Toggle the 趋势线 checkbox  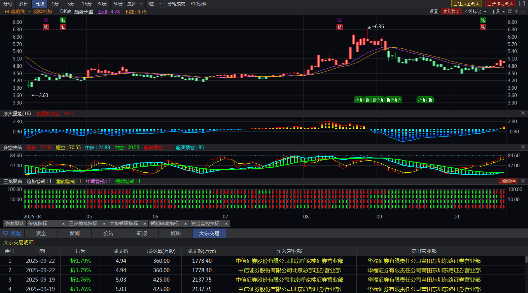[7, 11]
